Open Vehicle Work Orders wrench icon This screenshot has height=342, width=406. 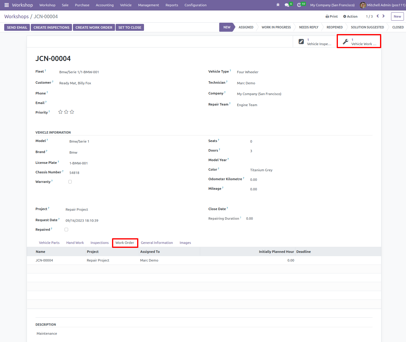coord(345,42)
